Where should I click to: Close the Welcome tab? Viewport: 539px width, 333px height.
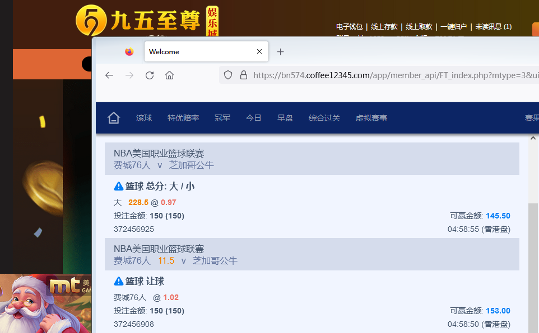pos(259,51)
